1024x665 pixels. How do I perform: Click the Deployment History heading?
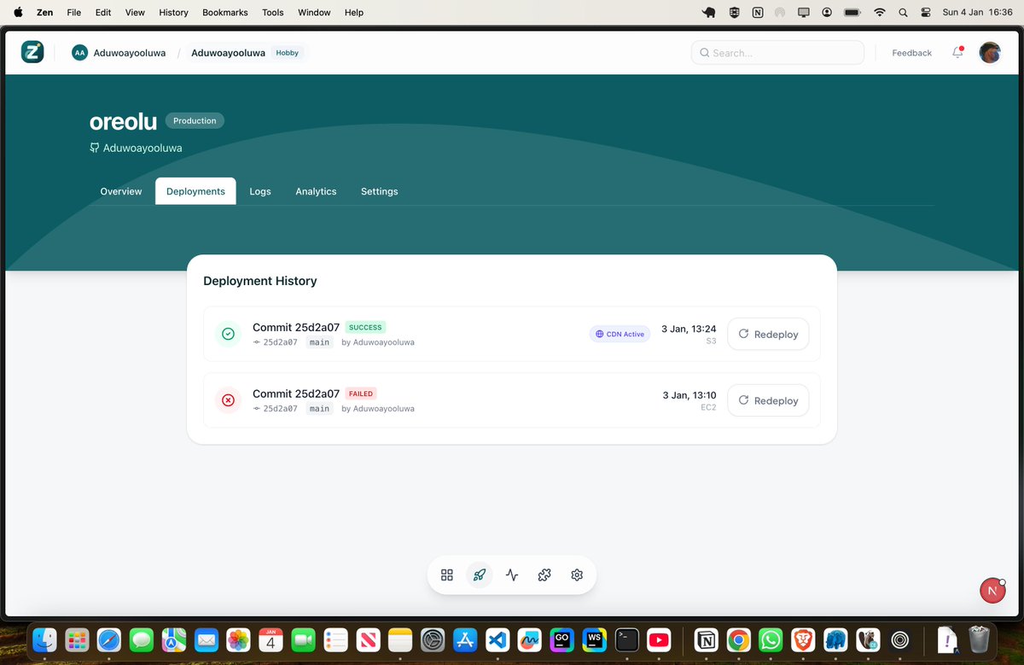[260, 281]
